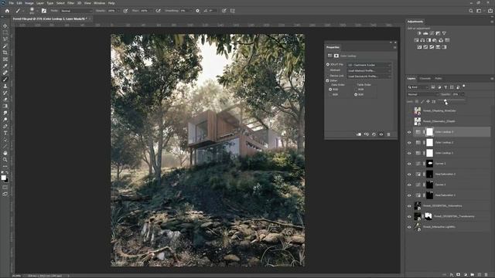Select the Eyedropper tool

[5, 66]
